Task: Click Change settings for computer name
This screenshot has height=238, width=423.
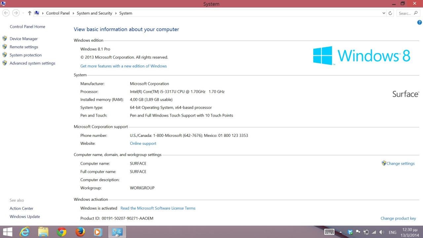Action: (400, 163)
